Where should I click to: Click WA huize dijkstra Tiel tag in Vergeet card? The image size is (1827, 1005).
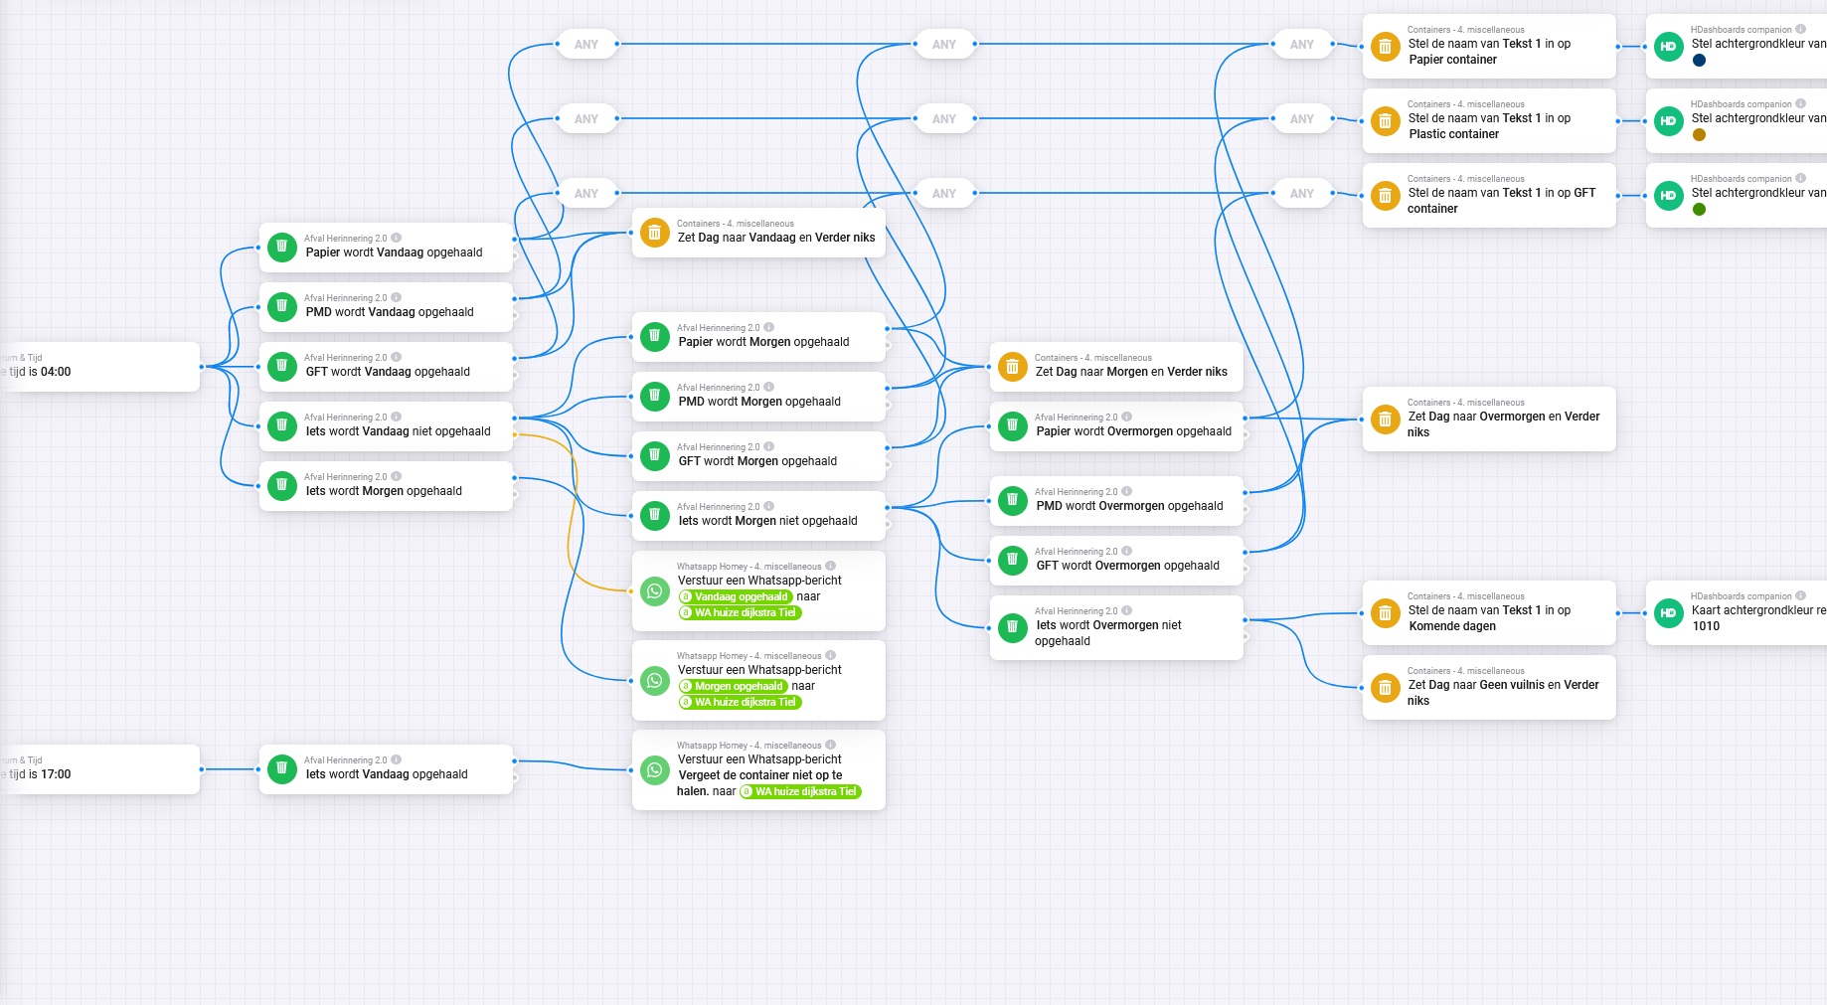[x=800, y=792]
